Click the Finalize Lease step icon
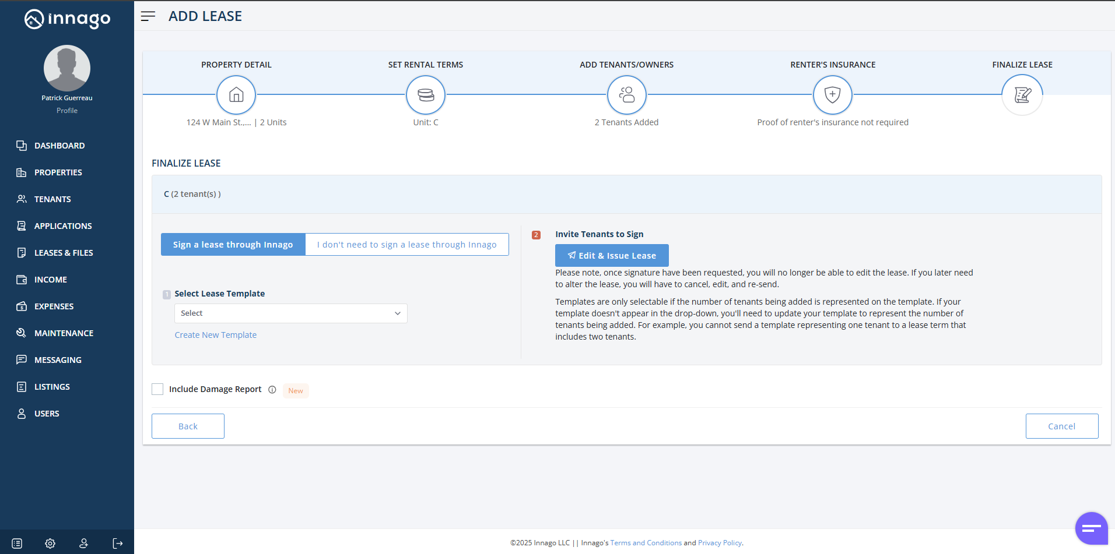Screen dimensions: 1115x554 1022,95
